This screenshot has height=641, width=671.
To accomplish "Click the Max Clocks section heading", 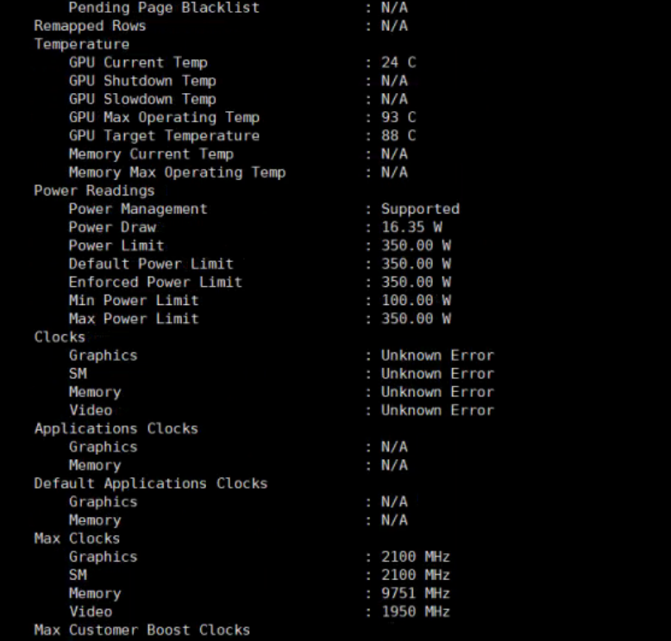I will [78, 538].
